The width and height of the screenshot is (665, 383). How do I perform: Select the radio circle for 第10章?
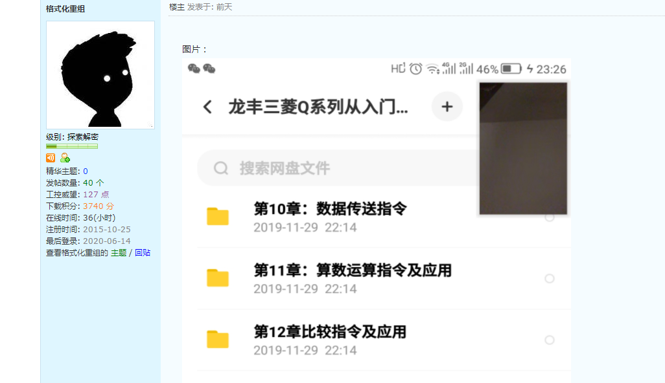click(550, 217)
